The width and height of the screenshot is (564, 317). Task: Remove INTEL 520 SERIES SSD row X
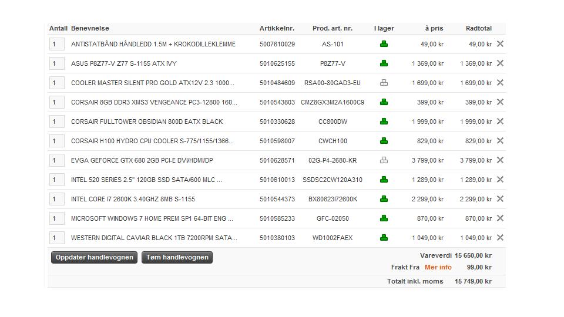coord(500,180)
